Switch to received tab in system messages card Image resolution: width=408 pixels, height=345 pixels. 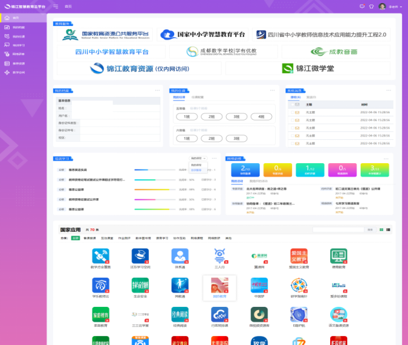(x=295, y=97)
